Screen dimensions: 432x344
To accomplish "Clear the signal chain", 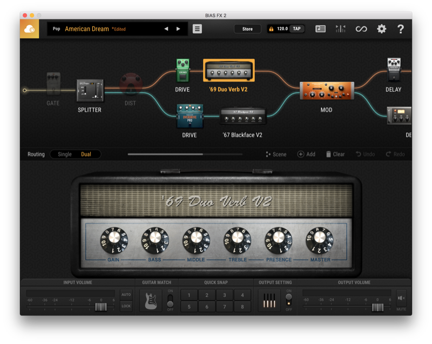I will pyautogui.click(x=335, y=154).
